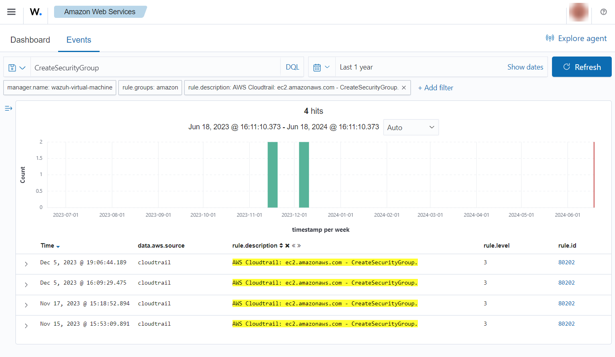Toggle the sidebar fields panel icon

tap(9, 108)
